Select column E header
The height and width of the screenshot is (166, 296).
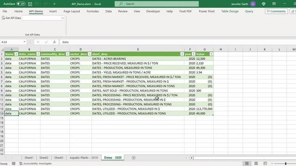coord(138,49)
